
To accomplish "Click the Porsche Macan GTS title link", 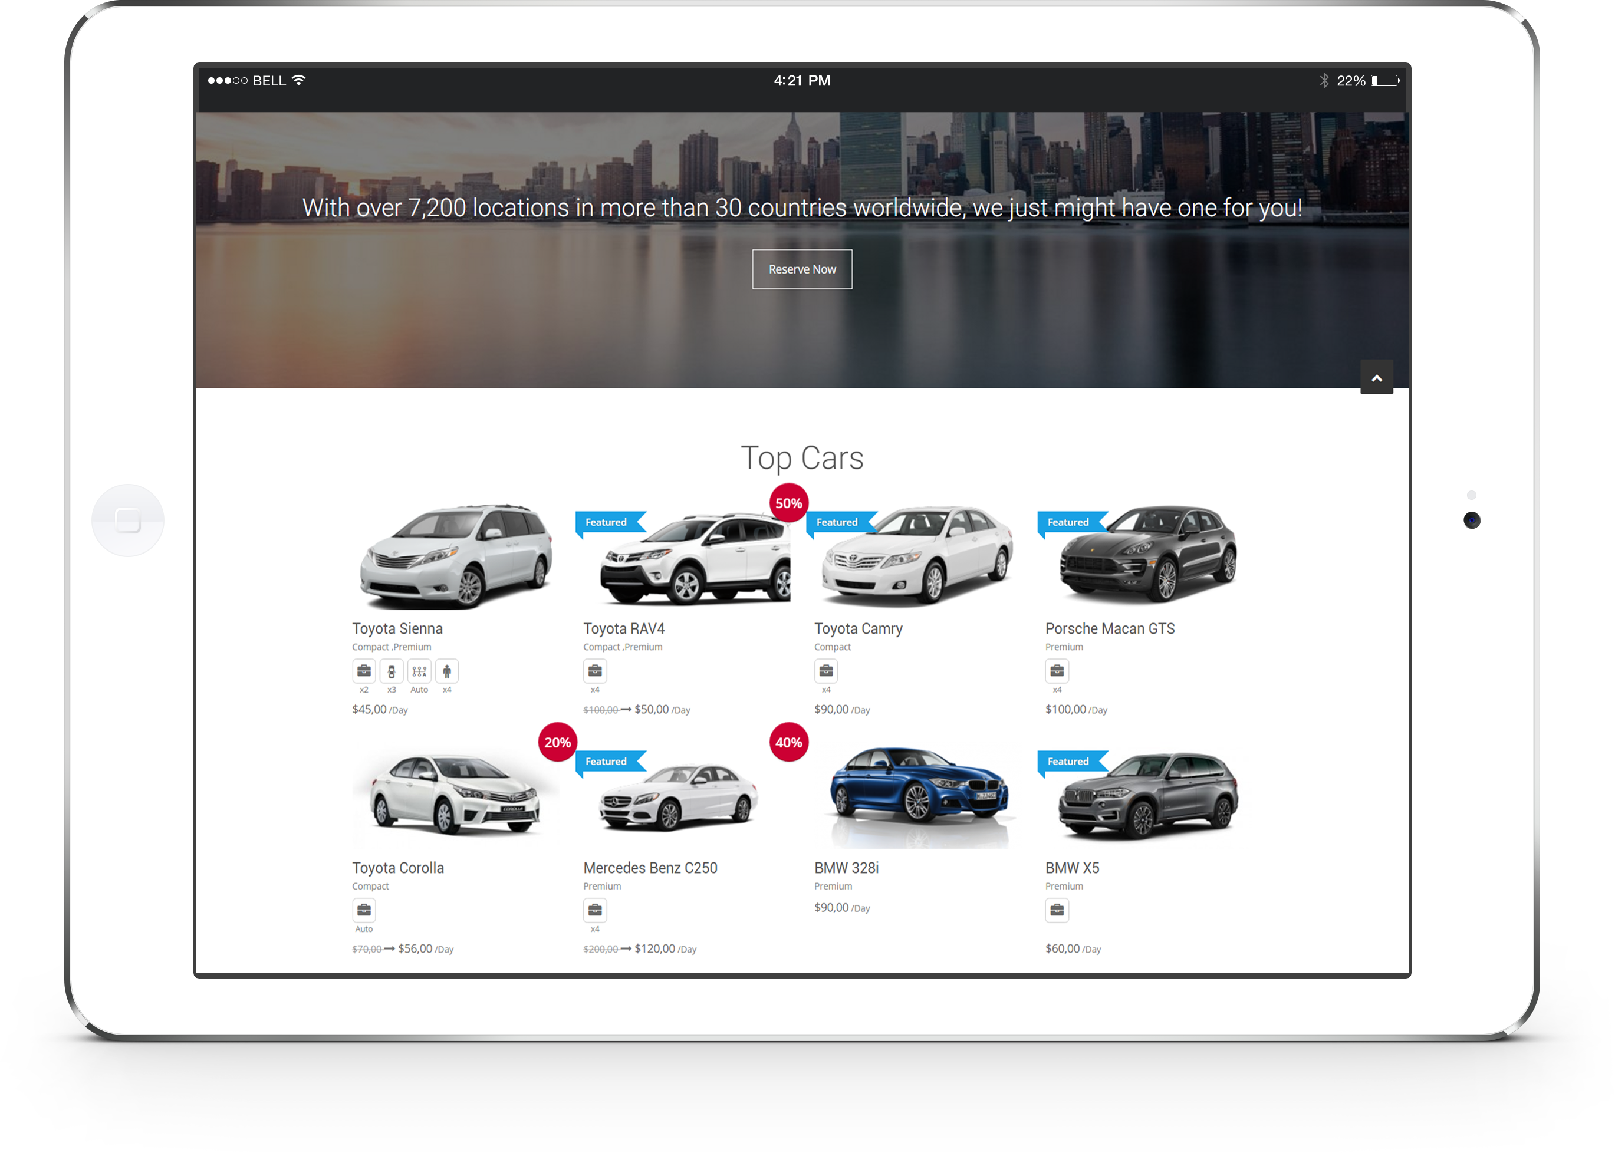I will pos(1110,628).
